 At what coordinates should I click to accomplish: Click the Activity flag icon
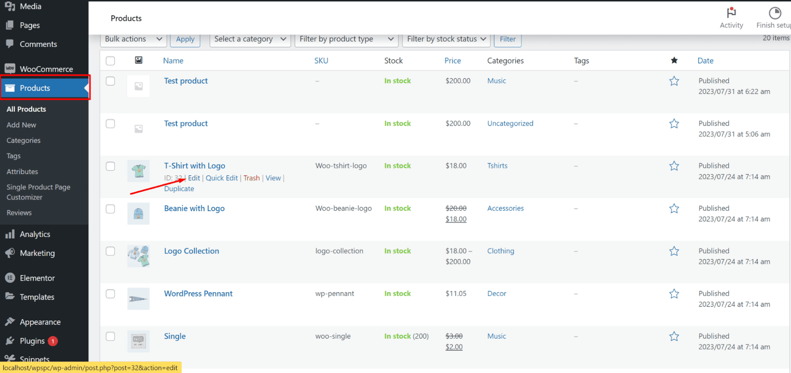731,13
